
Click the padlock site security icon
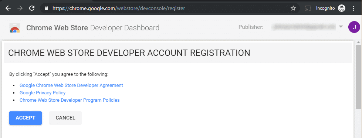pyautogui.click(x=47, y=8)
